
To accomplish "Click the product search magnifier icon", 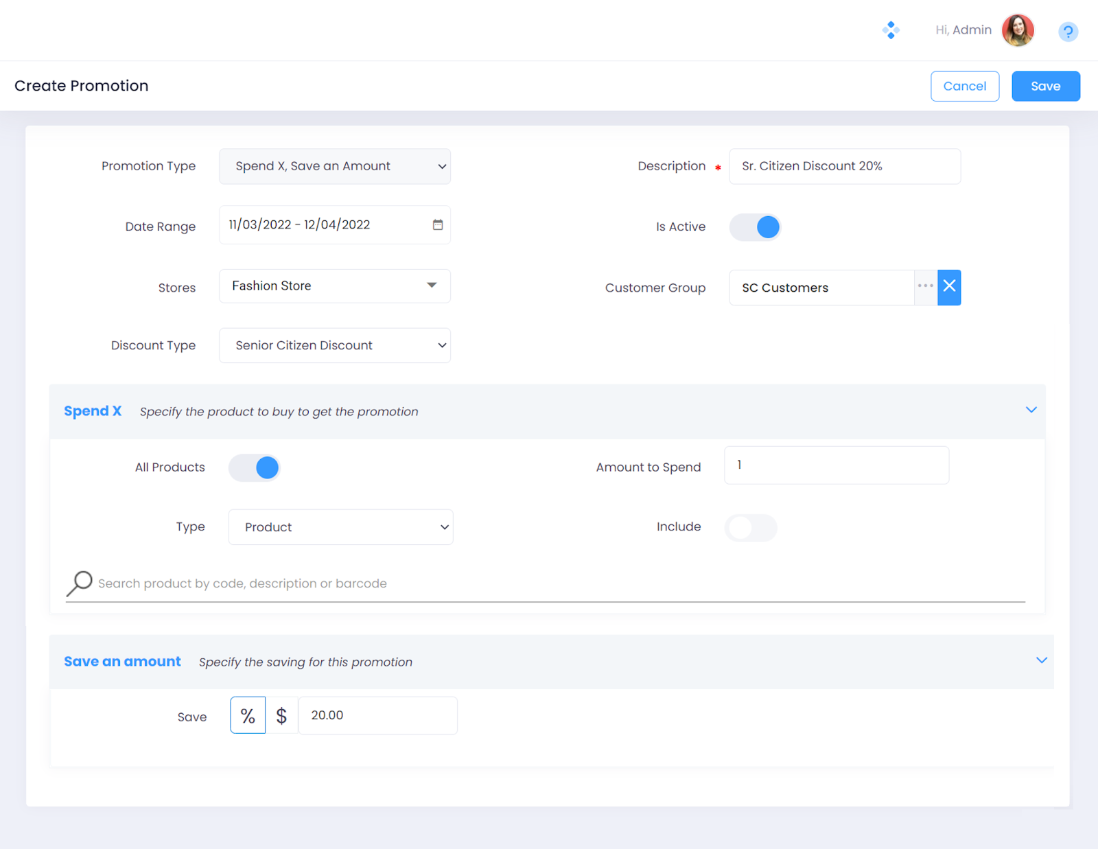I will point(80,583).
